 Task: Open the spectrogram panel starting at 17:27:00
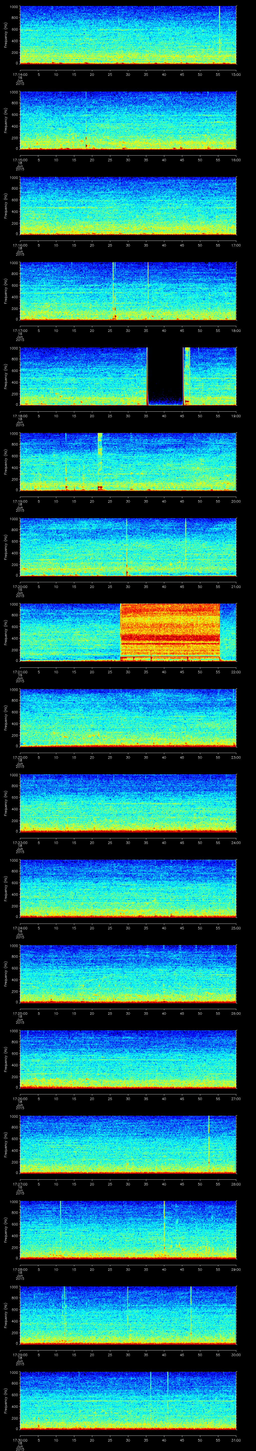pos(128,1145)
